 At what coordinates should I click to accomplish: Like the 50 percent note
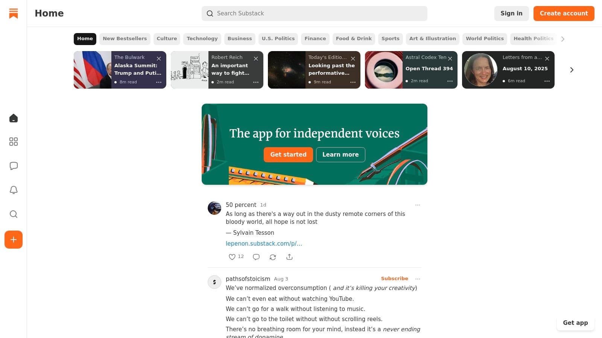click(x=232, y=257)
